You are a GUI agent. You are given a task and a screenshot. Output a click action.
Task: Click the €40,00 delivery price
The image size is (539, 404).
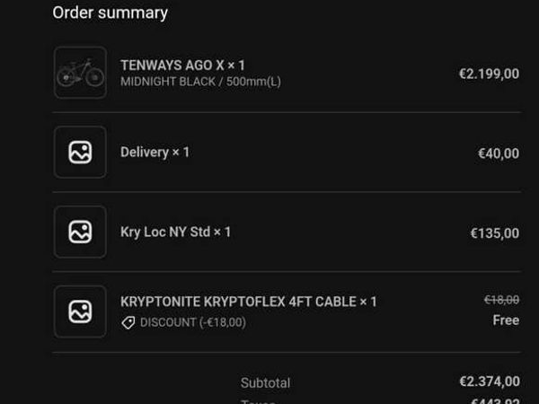[x=498, y=154]
